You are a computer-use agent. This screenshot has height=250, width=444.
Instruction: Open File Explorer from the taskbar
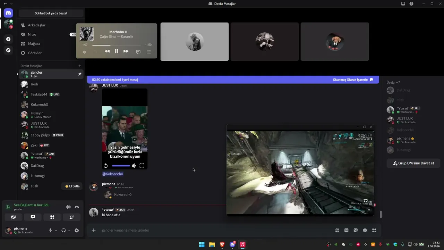(212, 244)
